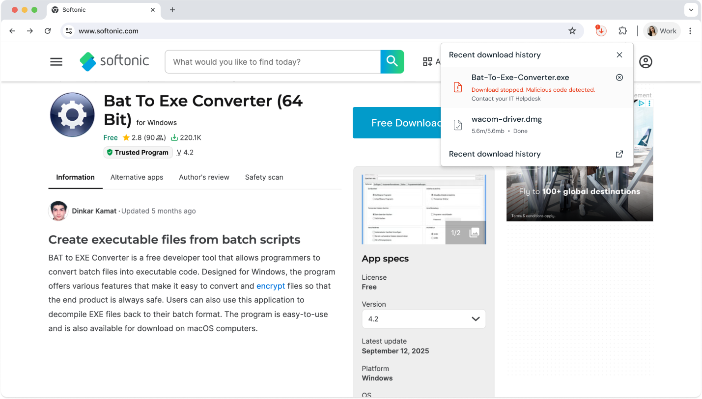This screenshot has width=702, height=399.
Task: Open the Softonic hamburger menu
Action: pyautogui.click(x=56, y=62)
